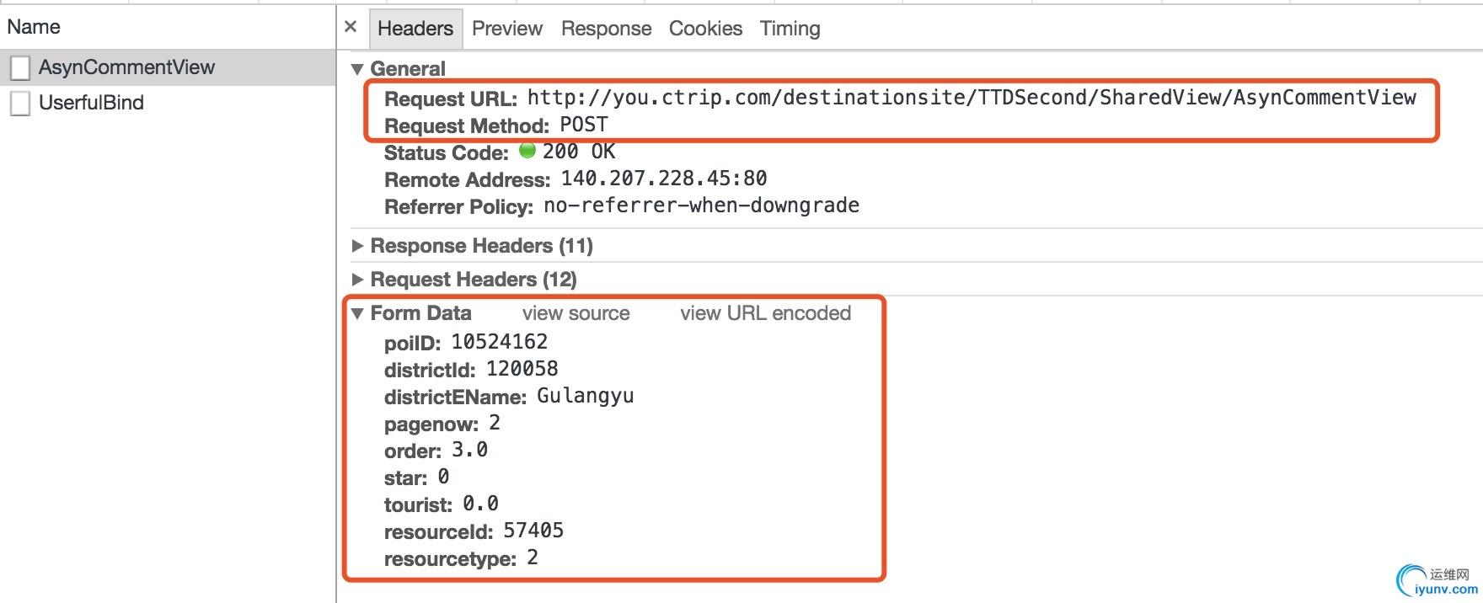
Task: Click the AsynCommentView file icon
Action: 20,67
